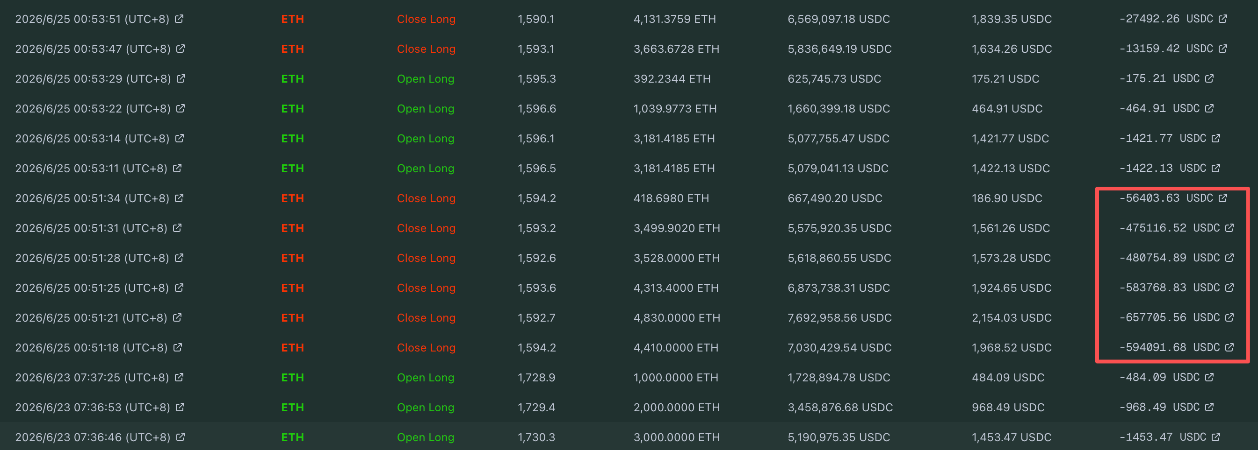Open external link icon beside 00:53:51 timestamp
Viewport: 1258px width, 450px height.
pyautogui.click(x=179, y=19)
